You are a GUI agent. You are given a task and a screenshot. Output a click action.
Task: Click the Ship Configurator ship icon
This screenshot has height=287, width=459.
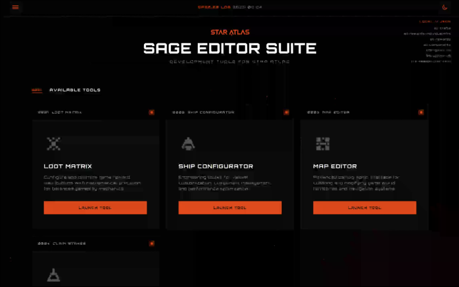coord(188,144)
